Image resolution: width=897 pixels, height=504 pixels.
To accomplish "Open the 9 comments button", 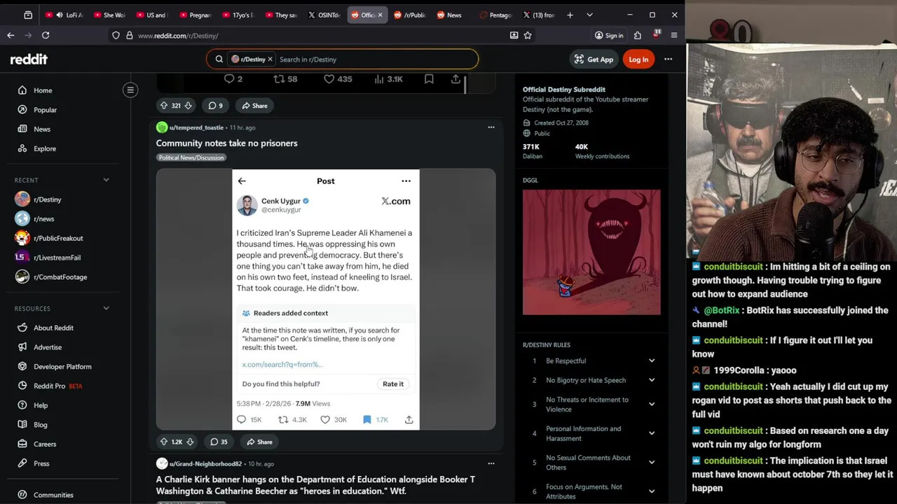I will point(216,106).
